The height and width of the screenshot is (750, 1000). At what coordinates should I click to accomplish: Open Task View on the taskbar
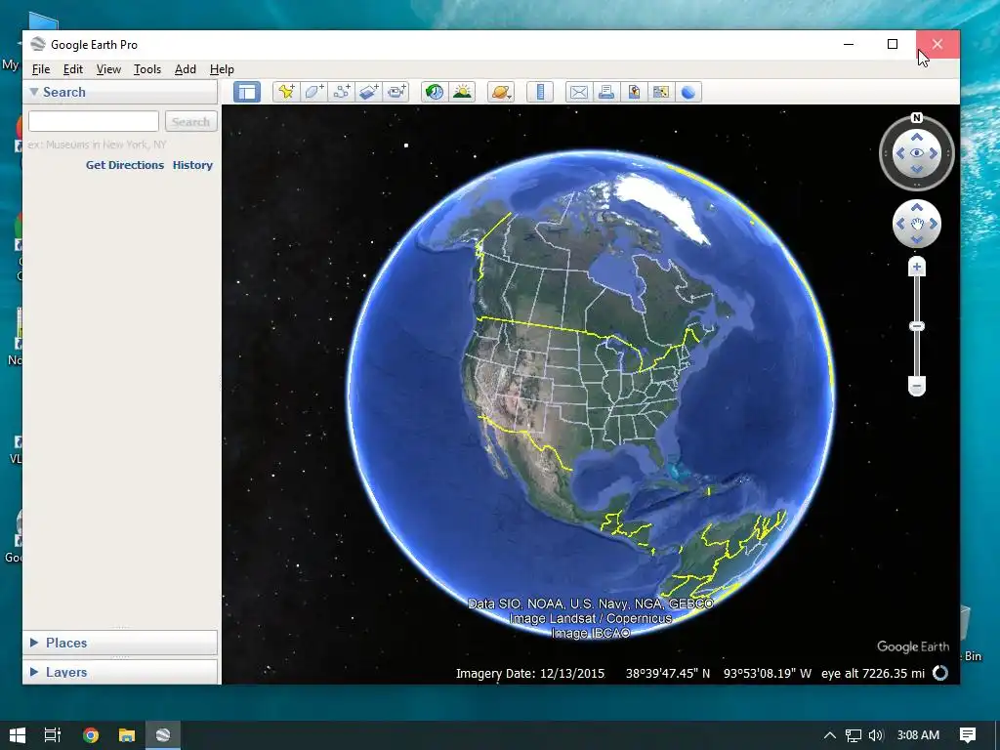tap(53, 735)
